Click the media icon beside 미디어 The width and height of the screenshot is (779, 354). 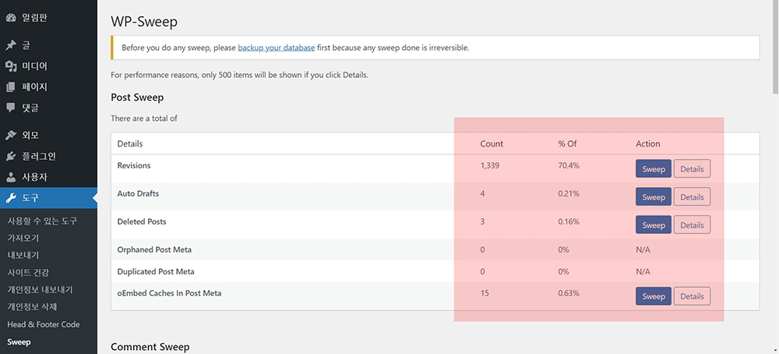click(11, 66)
